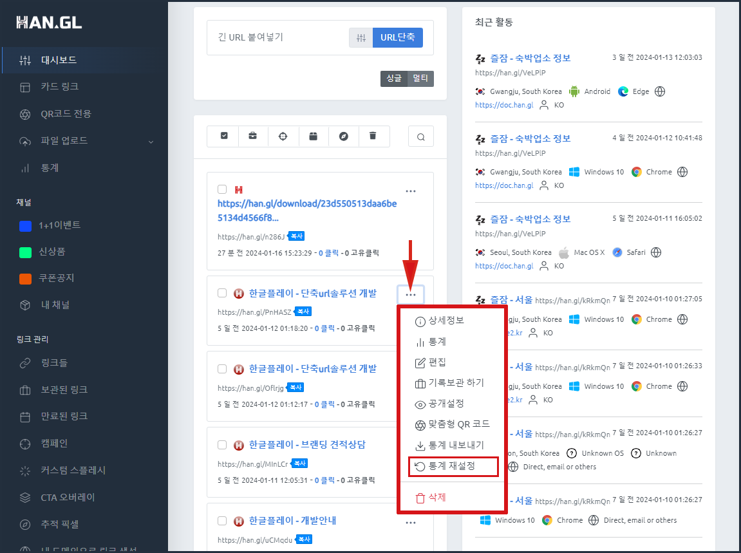Open URL advanced options sliders button
The width and height of the screenshot is (741, 553).
click(361, 38)
